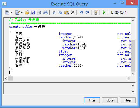Click the SQL editor scroll up arrow
The height and width of the screenshot is (108, 140).
tap(133, 20)
